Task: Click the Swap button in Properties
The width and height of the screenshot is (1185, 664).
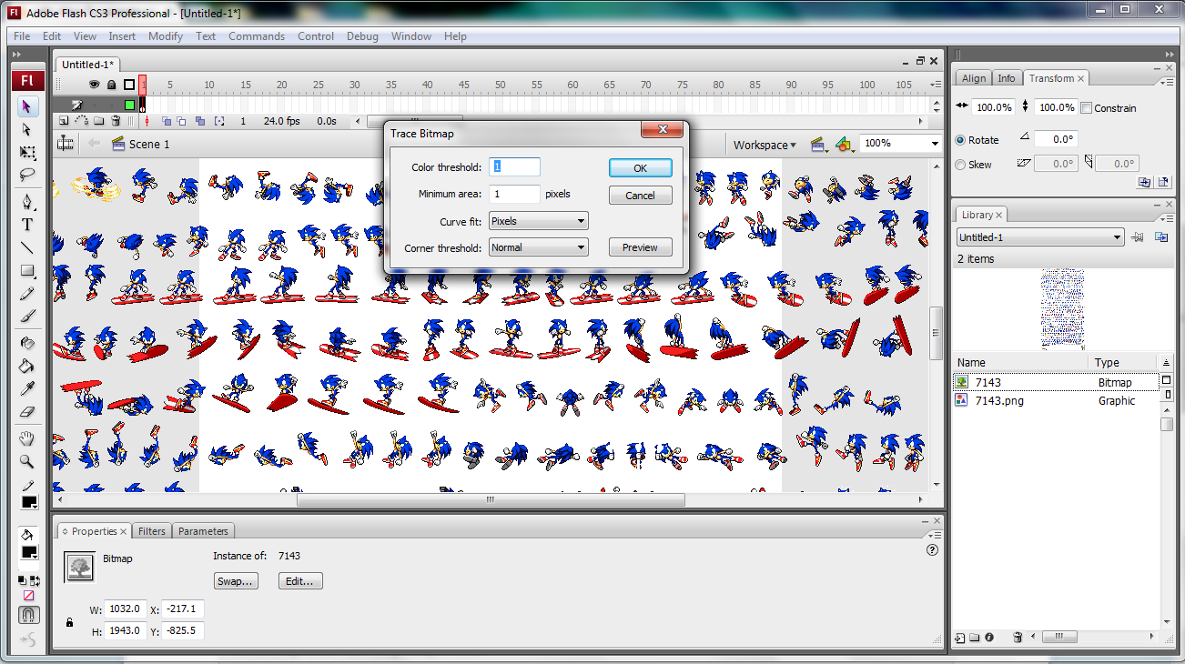Action: (x=236, y=580)
